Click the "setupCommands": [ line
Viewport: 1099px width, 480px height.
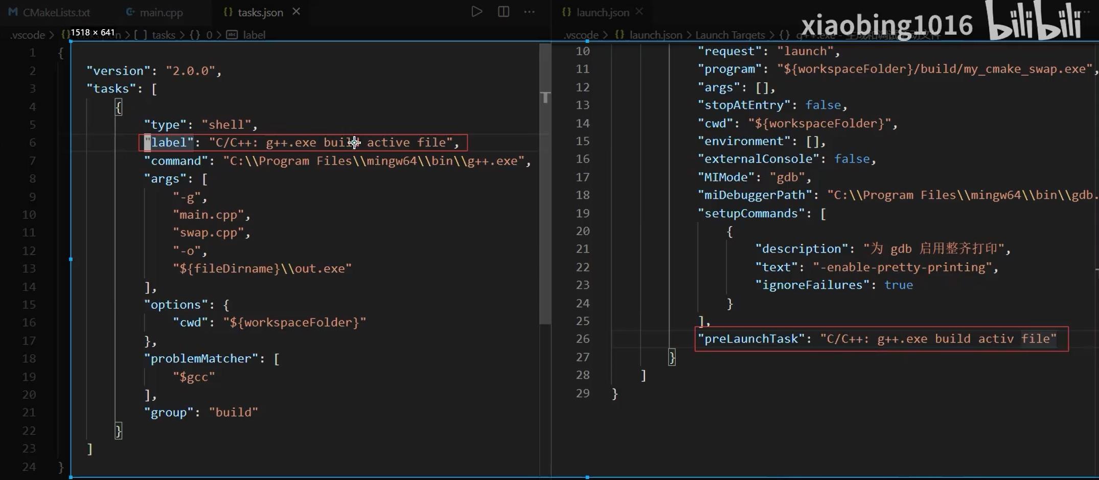point(762,213)
